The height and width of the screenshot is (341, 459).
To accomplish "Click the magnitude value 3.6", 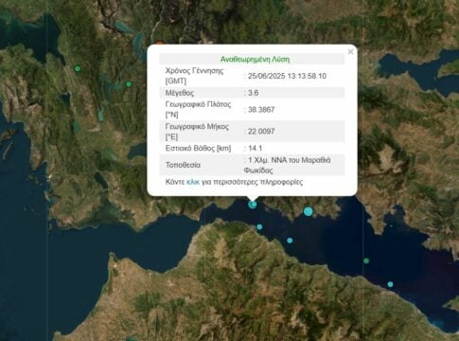I will pos(254,93).
